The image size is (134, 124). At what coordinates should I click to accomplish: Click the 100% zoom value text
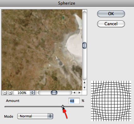(x=22, y=93)
